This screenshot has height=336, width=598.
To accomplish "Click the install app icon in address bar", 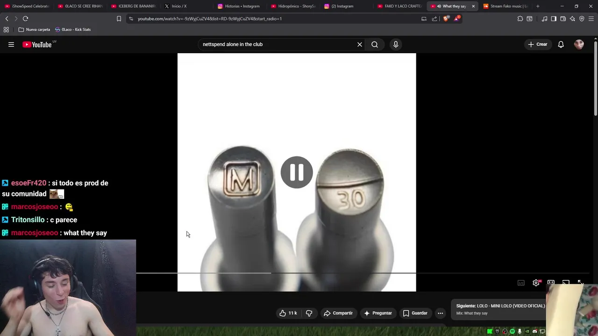I will point(424,19).
